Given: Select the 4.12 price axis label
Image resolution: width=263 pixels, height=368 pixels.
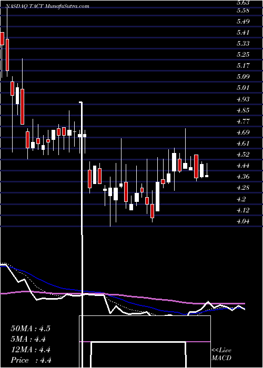Looking at the screenshot, I should [243, 210].
